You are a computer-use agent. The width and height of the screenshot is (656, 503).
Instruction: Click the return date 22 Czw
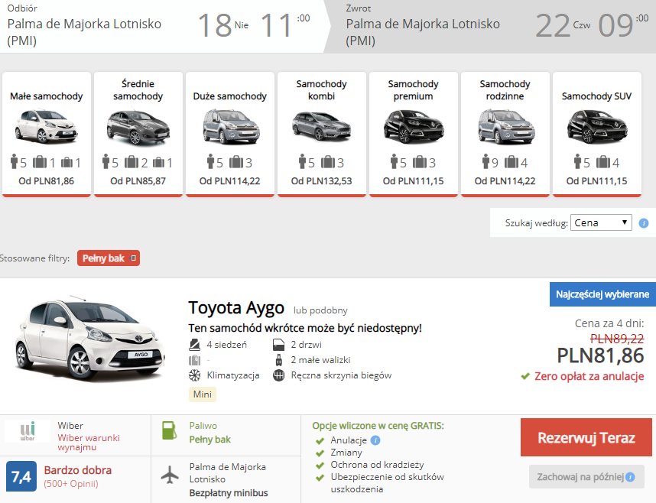(563, 25)
